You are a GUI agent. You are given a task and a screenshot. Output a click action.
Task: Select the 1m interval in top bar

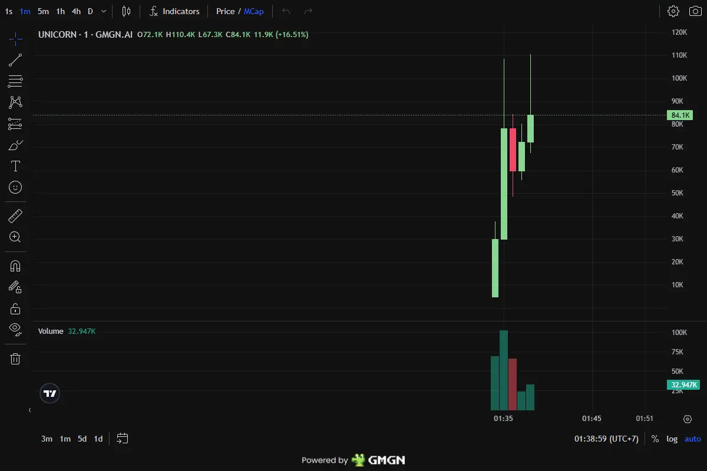point(25,11)
